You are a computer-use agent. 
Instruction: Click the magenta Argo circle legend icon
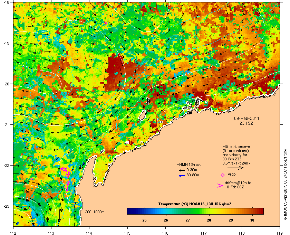pyautogui.click(x=223, y=175)
